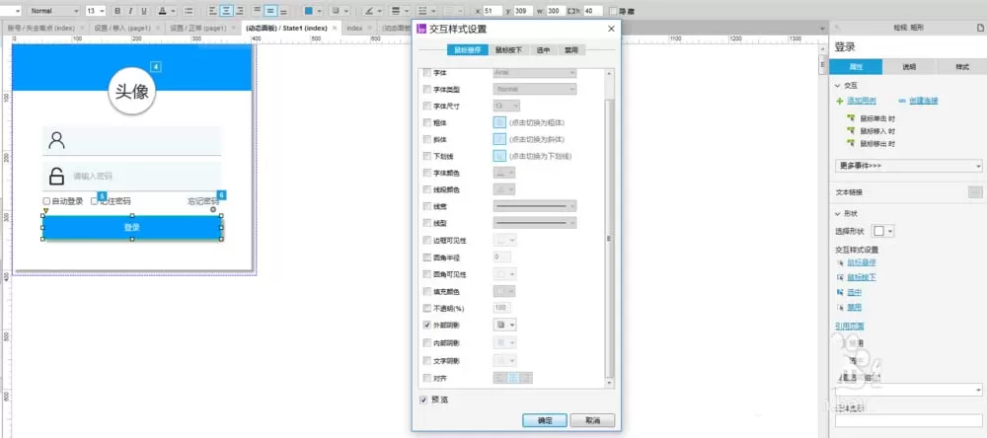Click the blue fill color swatch in toolbar
Image resolution: width=987 pixels, height=438 pixels.
click(309, 11)
